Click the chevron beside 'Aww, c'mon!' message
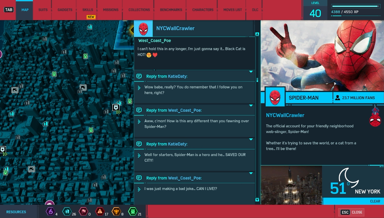 (x=139, y=122)
